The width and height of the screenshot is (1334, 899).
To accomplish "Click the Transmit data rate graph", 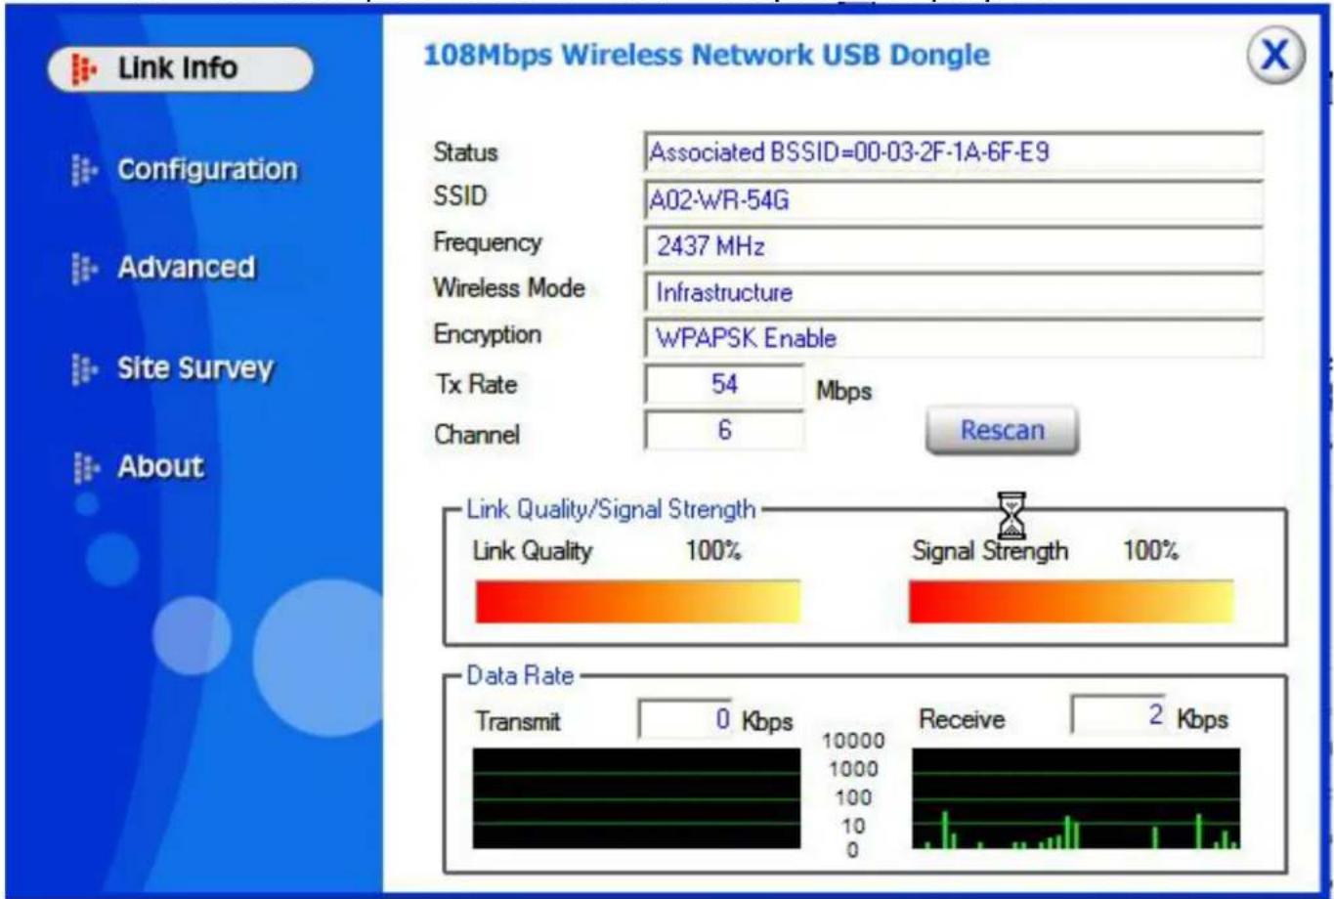I will click(x=636, y=798).
